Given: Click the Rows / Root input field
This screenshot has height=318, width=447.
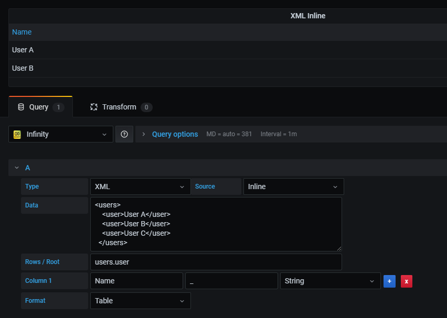Looking at the screenshot, I should [216, 261].
